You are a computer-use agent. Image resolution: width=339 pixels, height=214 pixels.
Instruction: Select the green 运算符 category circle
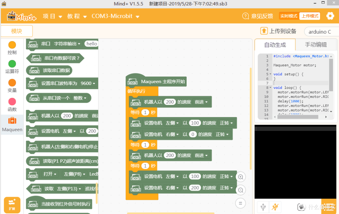pyautogui.click(x=12, y=64)
